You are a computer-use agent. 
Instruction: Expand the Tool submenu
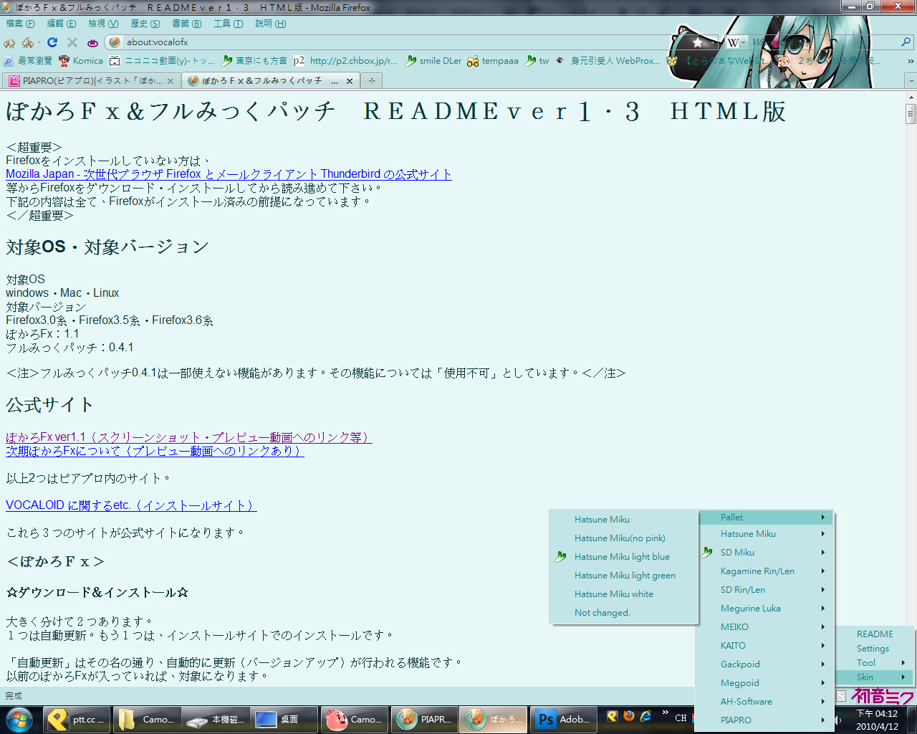pyautogui.click(x=875, y=663)
